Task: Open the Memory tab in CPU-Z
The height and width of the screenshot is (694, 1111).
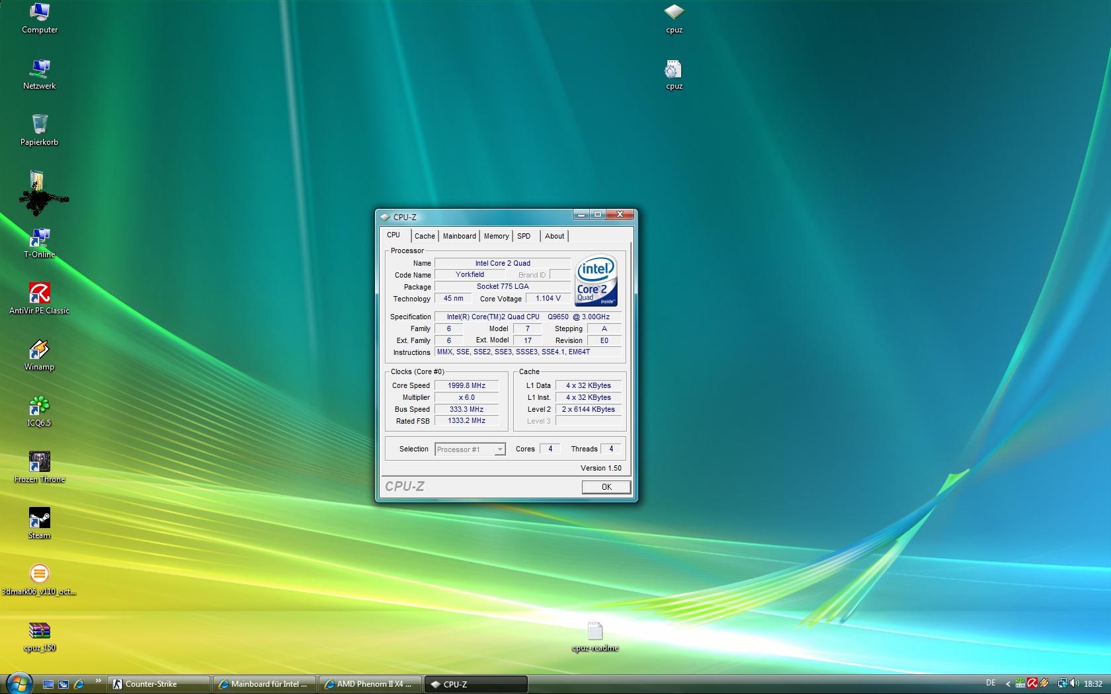Action: click(x=496, y=236)
